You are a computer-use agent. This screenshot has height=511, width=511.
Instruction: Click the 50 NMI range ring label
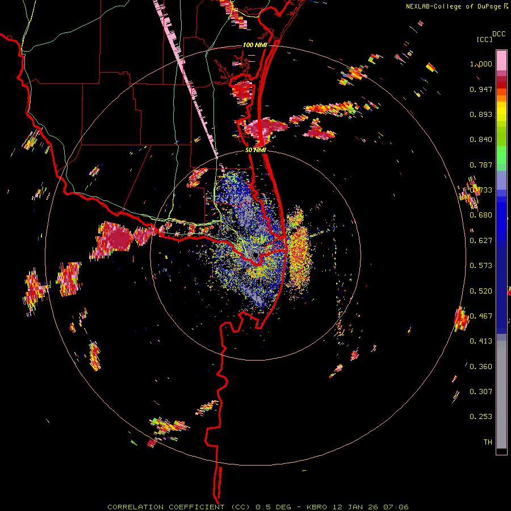(x=256, y=150)
